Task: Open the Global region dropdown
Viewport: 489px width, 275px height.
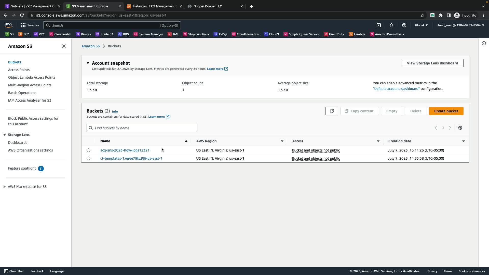Action: (421, 25)
